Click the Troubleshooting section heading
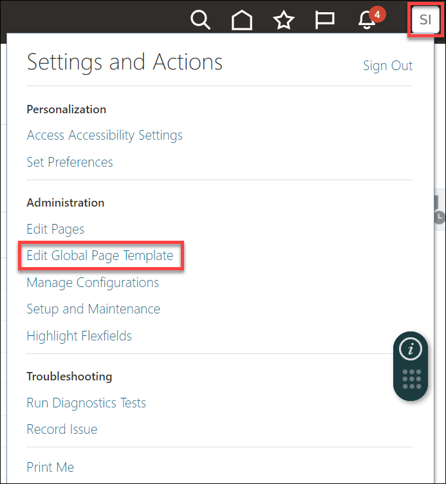This screenshot has width=446, height=484. point(70,377)
